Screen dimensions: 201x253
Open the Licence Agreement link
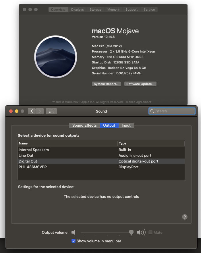(138, 102)
